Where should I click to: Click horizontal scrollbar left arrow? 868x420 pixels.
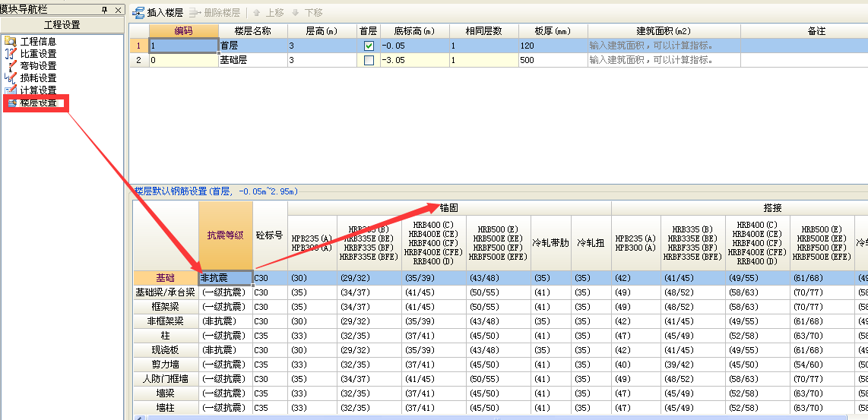[140, 418]
